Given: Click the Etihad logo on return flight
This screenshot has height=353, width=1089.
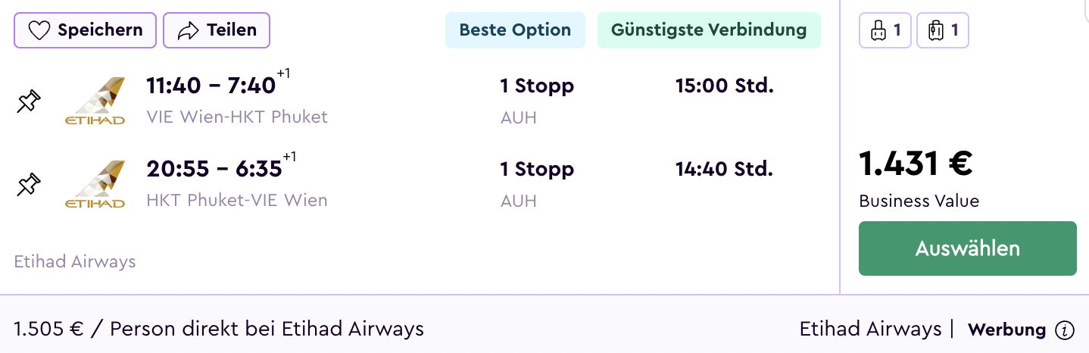Looking at the screenshot, I should point(95,184).
